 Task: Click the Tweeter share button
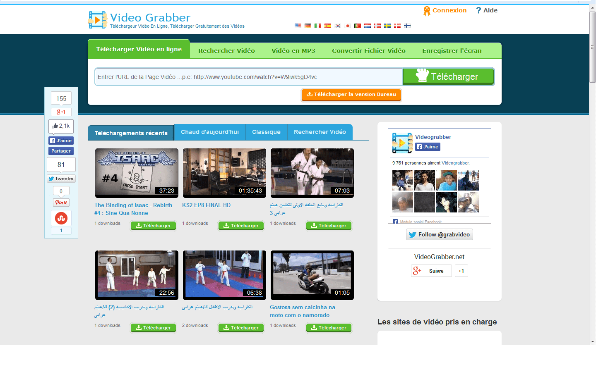point(61,179)
